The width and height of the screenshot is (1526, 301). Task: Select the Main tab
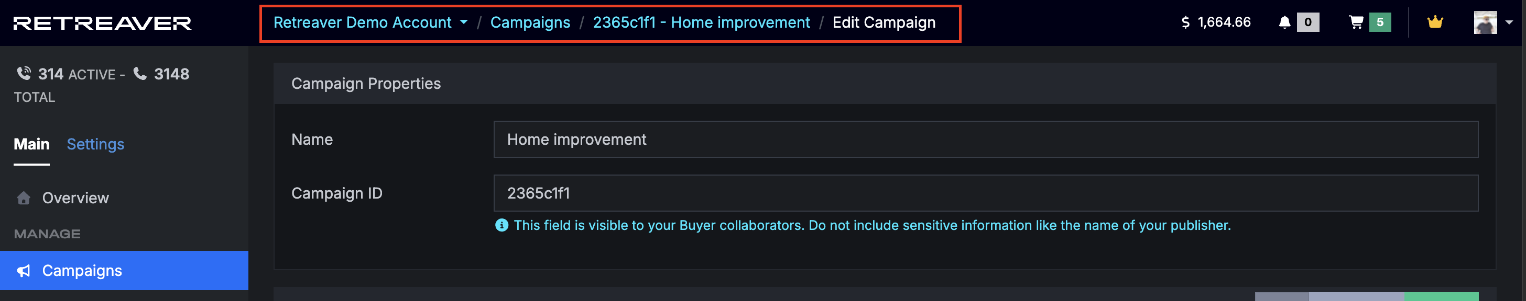31,144
